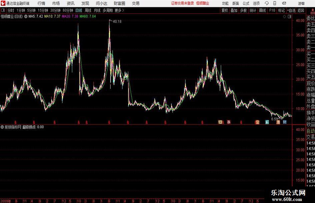315x203 pixels.
Task: Open the 行情 menu
Action: [x=41, y=3]
